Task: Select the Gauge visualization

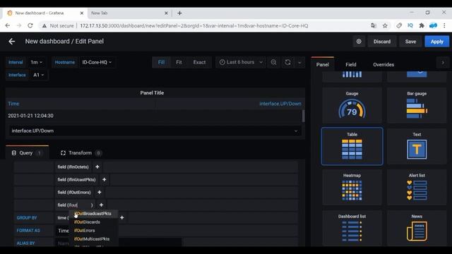Action: pos(352,105)
